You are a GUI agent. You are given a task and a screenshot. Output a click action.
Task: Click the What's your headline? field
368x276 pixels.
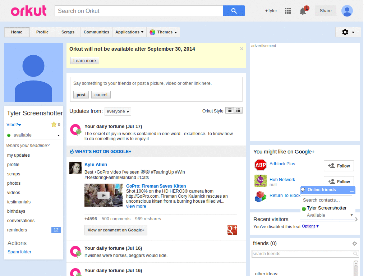click(x=28, y=146)
